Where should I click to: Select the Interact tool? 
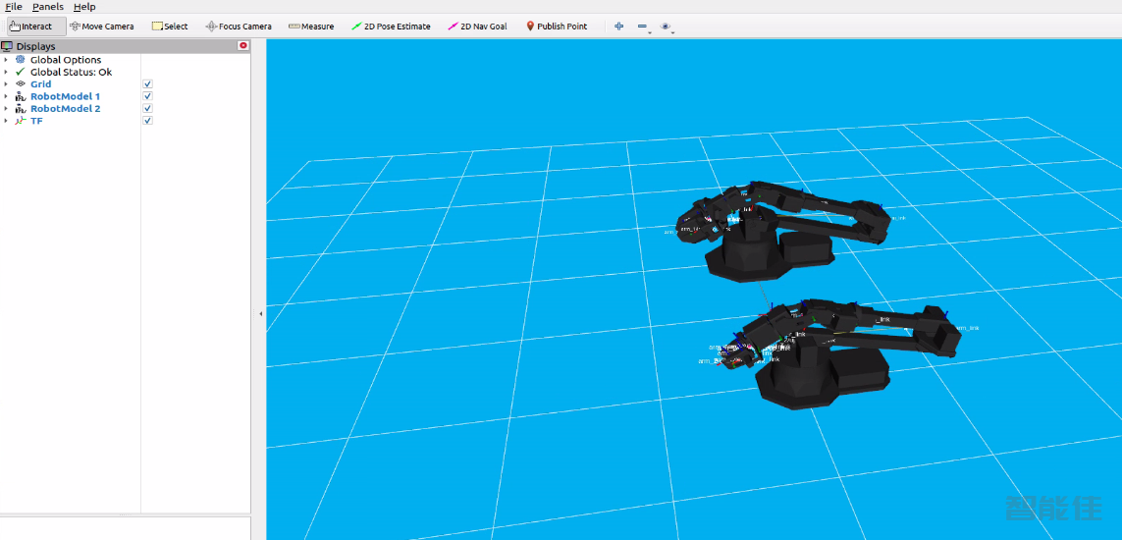(x=30, y=27)
